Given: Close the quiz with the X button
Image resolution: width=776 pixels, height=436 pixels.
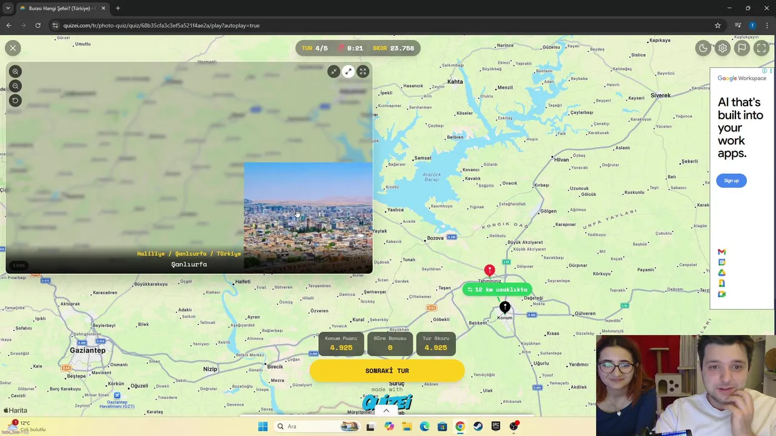Looking at the screenshot, I should (x=13, y=48).
